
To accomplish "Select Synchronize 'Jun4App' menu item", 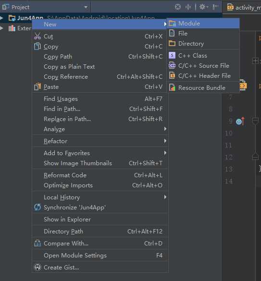I will click(x=99, y=208).
